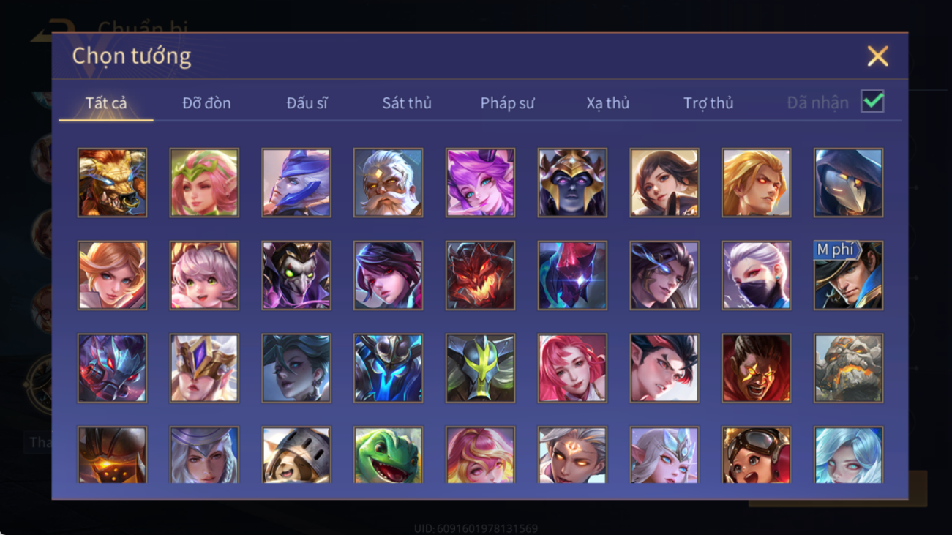Choose the masked white-haired ninja hero

(756, 275)
